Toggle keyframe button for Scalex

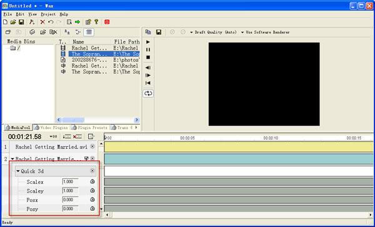coord(92,182)
